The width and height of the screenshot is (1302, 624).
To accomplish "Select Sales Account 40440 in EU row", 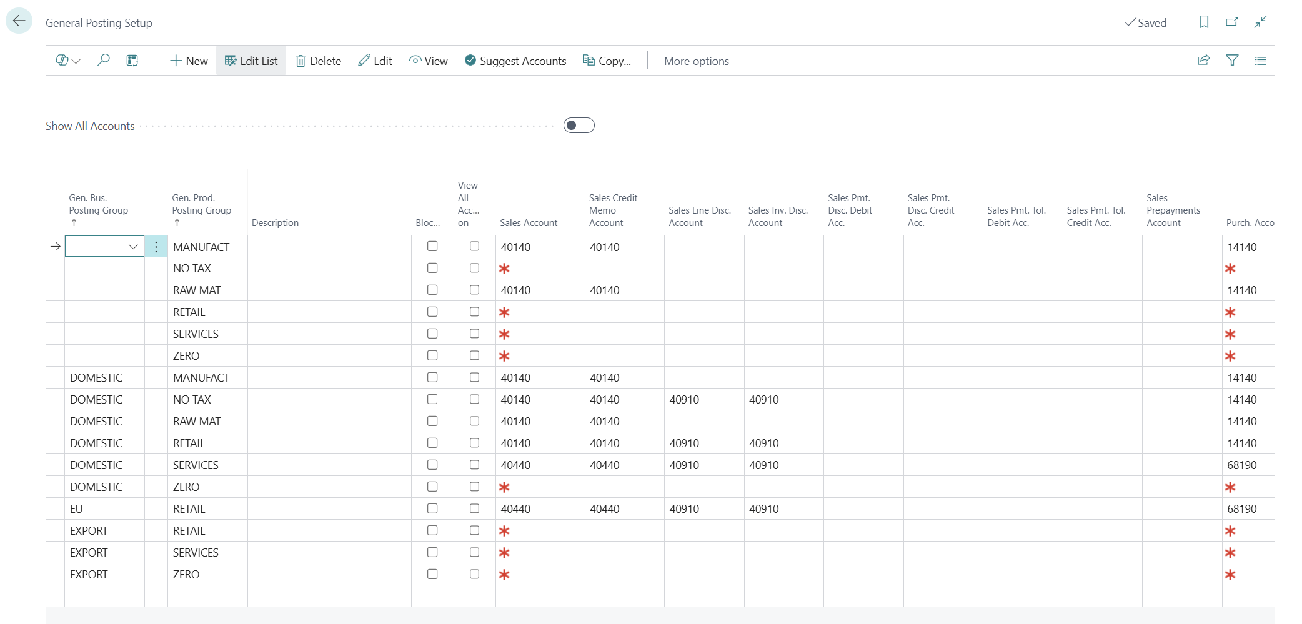I will [x=515, y=508].
